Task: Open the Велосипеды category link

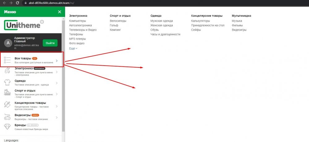Action: (118, 21)
